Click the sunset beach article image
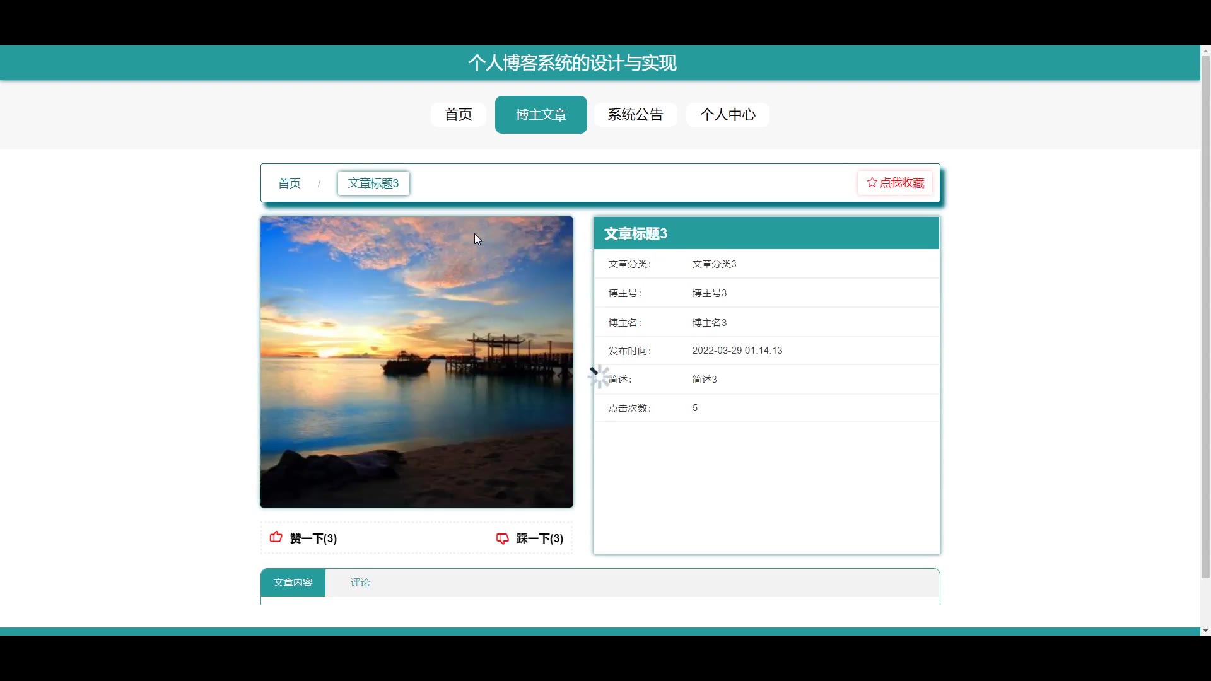This screenshot has width=1211, height=681. pyautogui.click(x=416, y=362)
